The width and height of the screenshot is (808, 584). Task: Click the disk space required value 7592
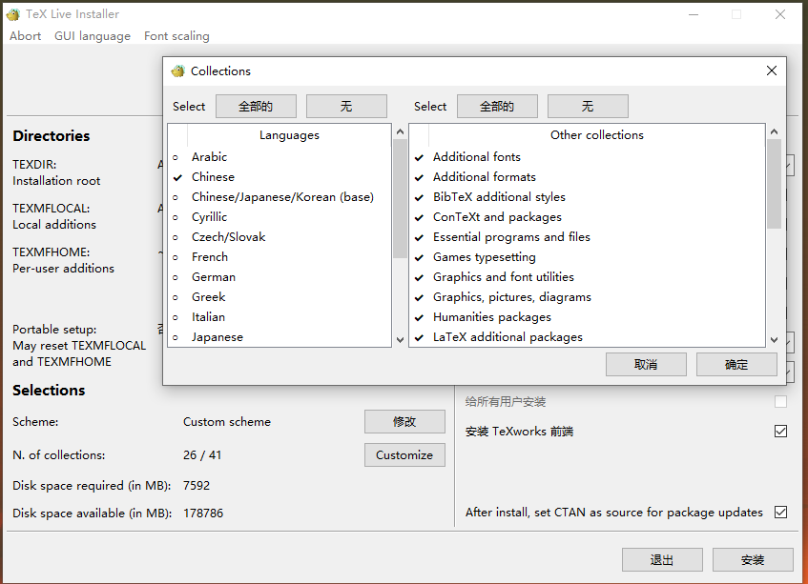[x=197, y=486]
